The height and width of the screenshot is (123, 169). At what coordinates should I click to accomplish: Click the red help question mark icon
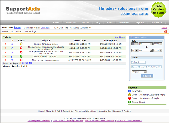tap(166, 31)
